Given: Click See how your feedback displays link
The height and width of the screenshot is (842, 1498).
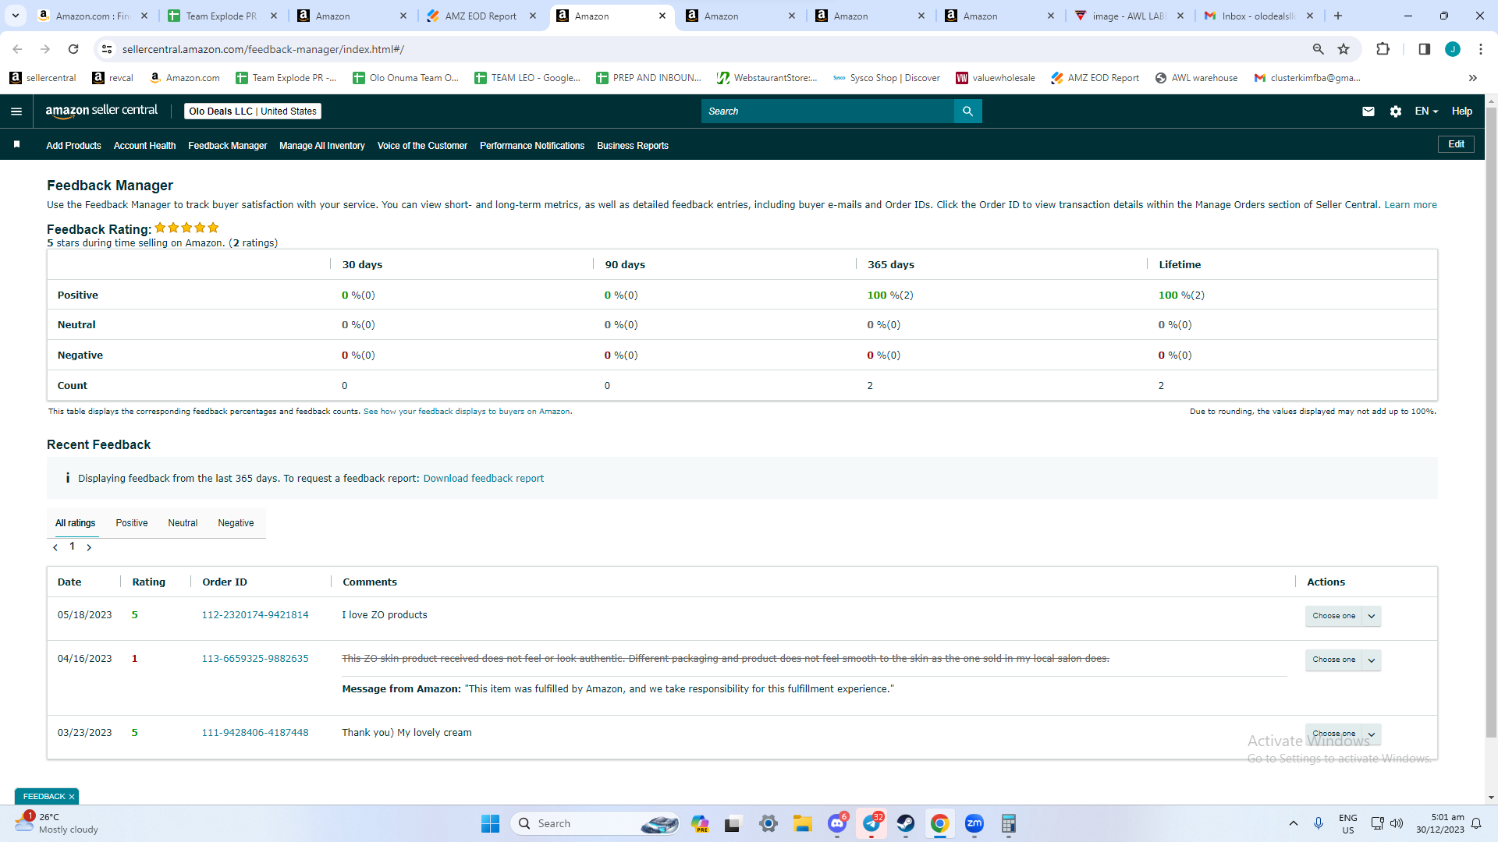Looking at the screenshot, I should [x=467, y=412].
